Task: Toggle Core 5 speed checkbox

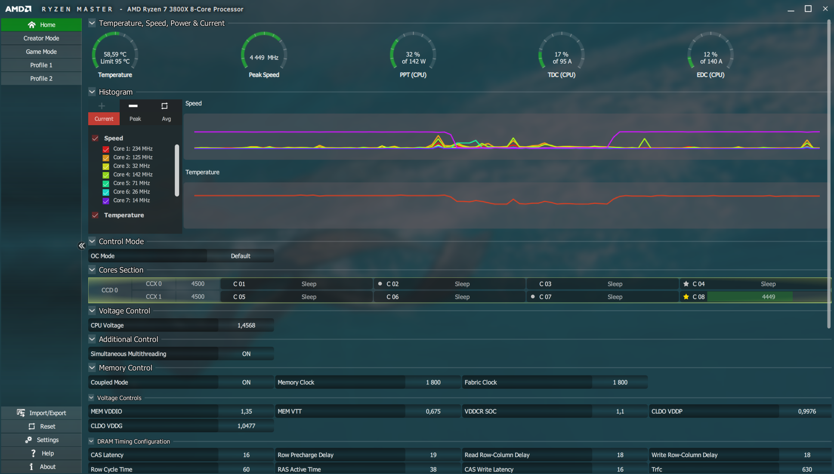Action: pyautogui.click(x=106, y=183)
